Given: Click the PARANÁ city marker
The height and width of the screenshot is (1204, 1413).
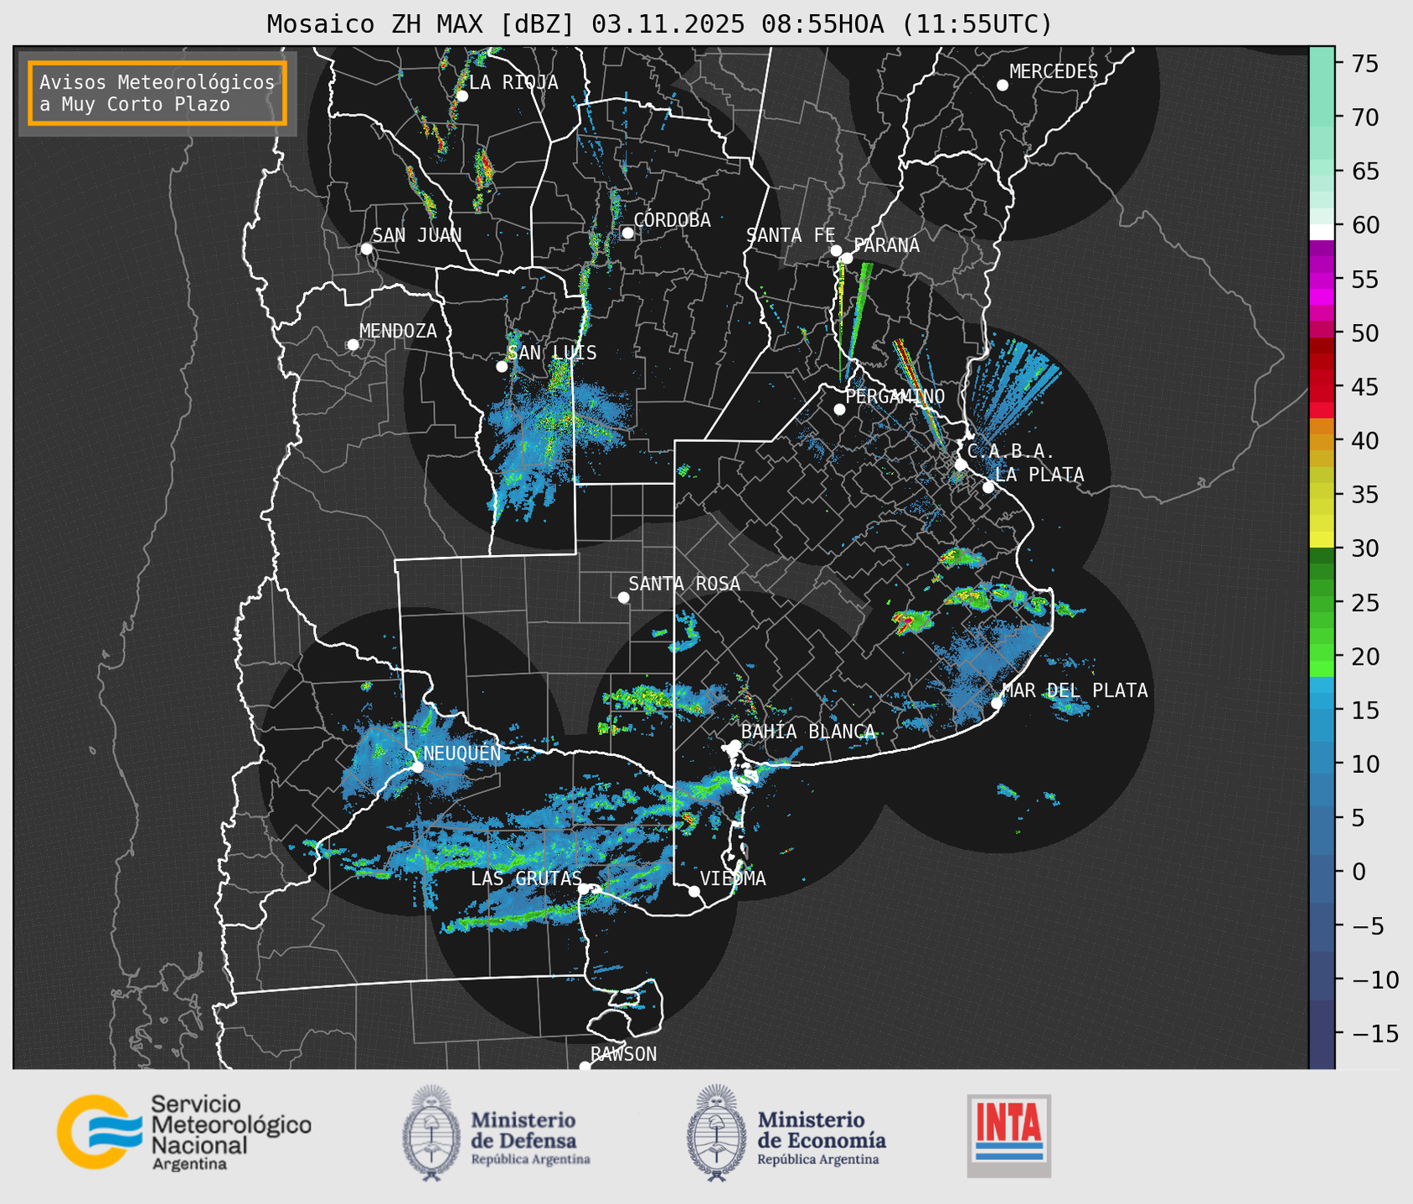Looking at the screenshot, I should tap(847, 258).
